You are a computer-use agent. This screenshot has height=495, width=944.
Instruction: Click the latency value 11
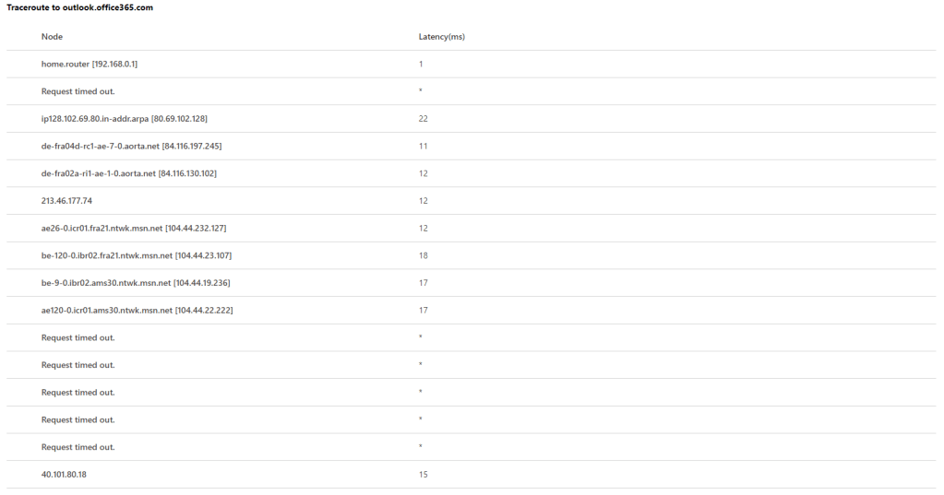(x=423, y=147)
